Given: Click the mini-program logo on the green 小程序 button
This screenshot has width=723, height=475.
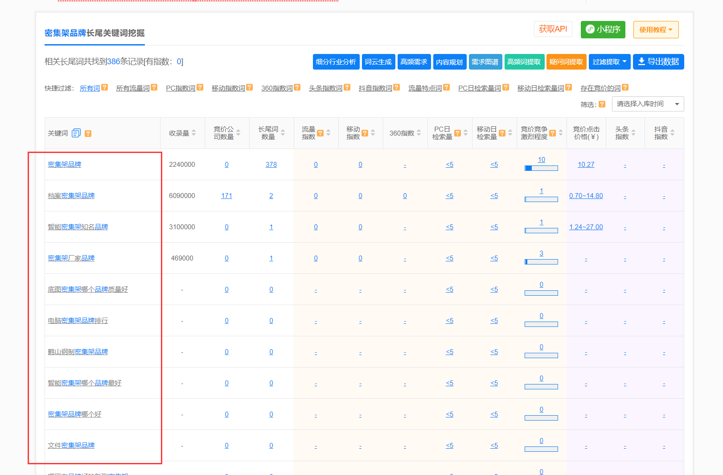Looking at the screenshot, I should (x=590, y=29).
